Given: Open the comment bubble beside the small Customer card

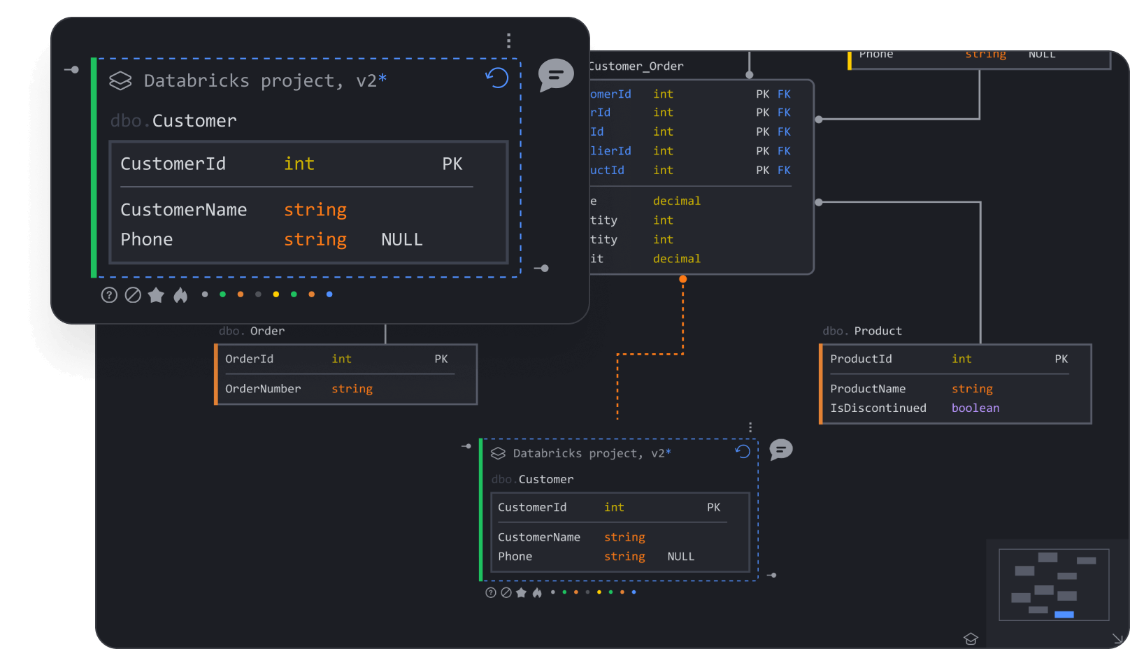Looking at the screenshot, I should click(781, 449).
